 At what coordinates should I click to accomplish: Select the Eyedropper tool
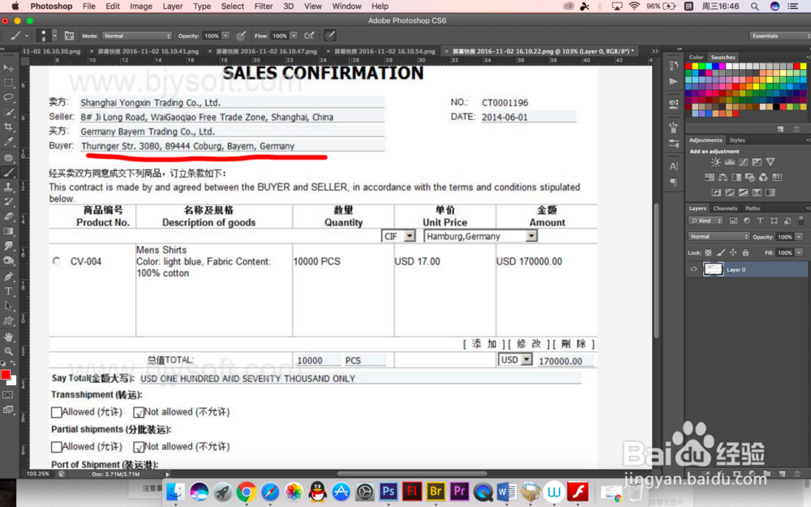coord(8,142)
